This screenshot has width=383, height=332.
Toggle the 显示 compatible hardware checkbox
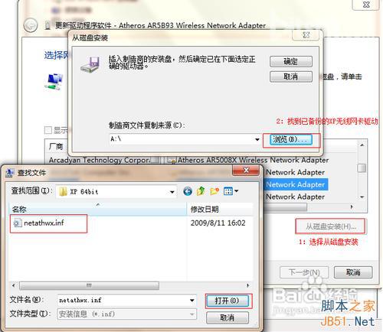click(x=48, y=130)
